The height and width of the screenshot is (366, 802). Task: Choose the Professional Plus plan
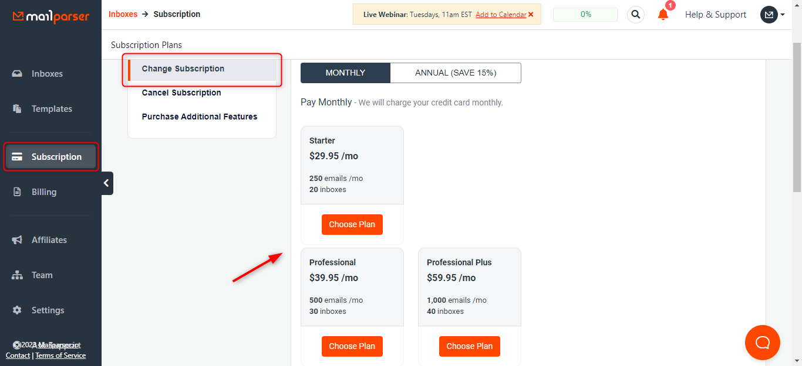tap(470, 346)
